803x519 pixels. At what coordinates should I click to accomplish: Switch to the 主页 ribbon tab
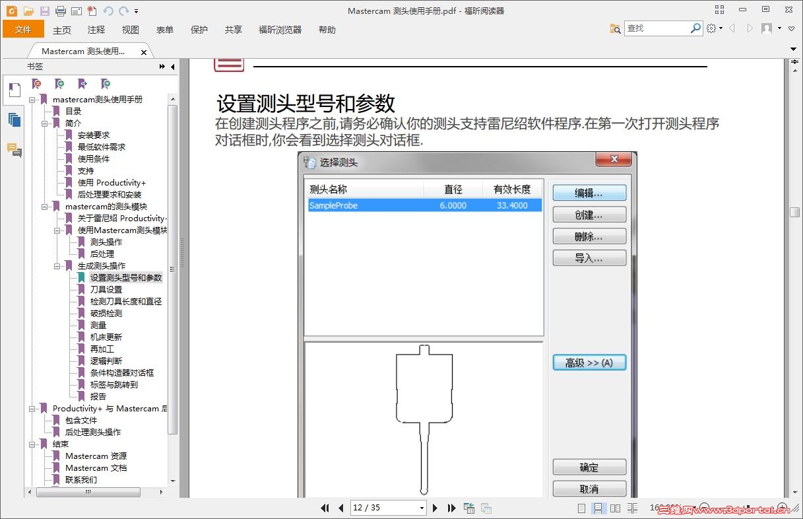(x=62, y=30)
